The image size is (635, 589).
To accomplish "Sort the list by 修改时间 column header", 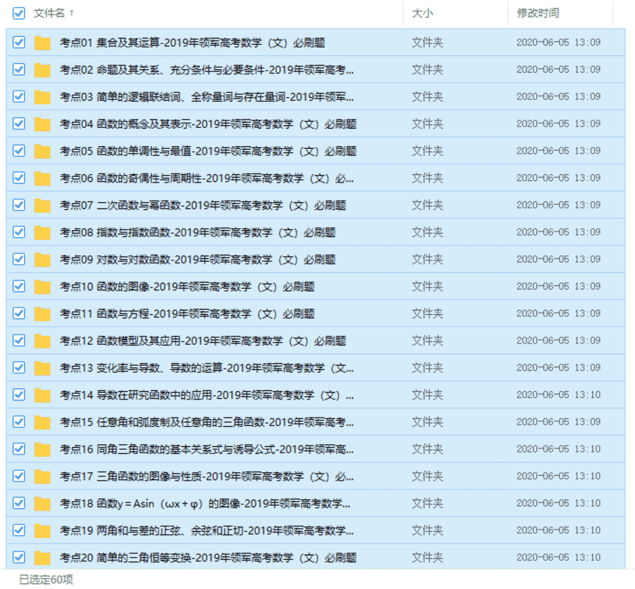I will [x=537, y=13].
